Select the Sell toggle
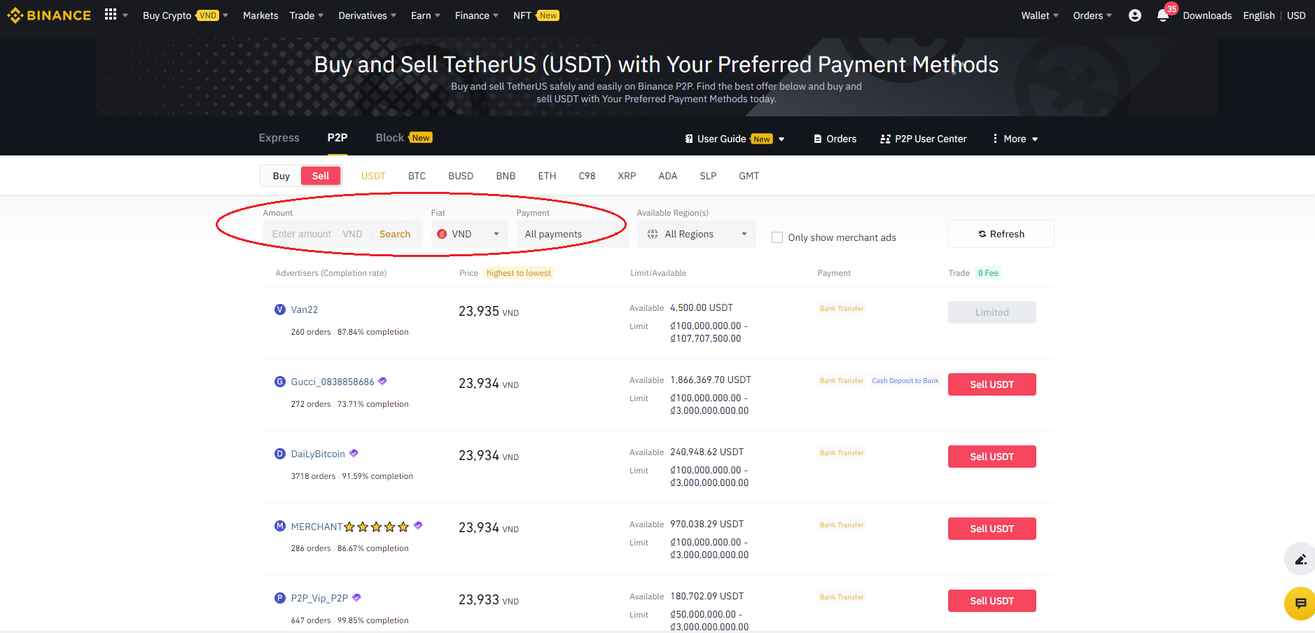Image resolution: width=1315 pixels, height=633 pixels. (321, 176)
